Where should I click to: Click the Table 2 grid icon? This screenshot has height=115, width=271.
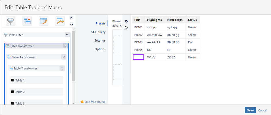coord(12,92)
